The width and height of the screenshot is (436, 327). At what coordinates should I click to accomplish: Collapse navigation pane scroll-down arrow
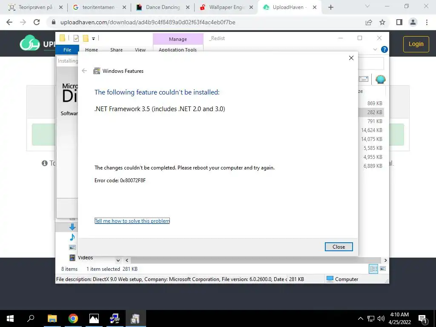click(118, 260)
